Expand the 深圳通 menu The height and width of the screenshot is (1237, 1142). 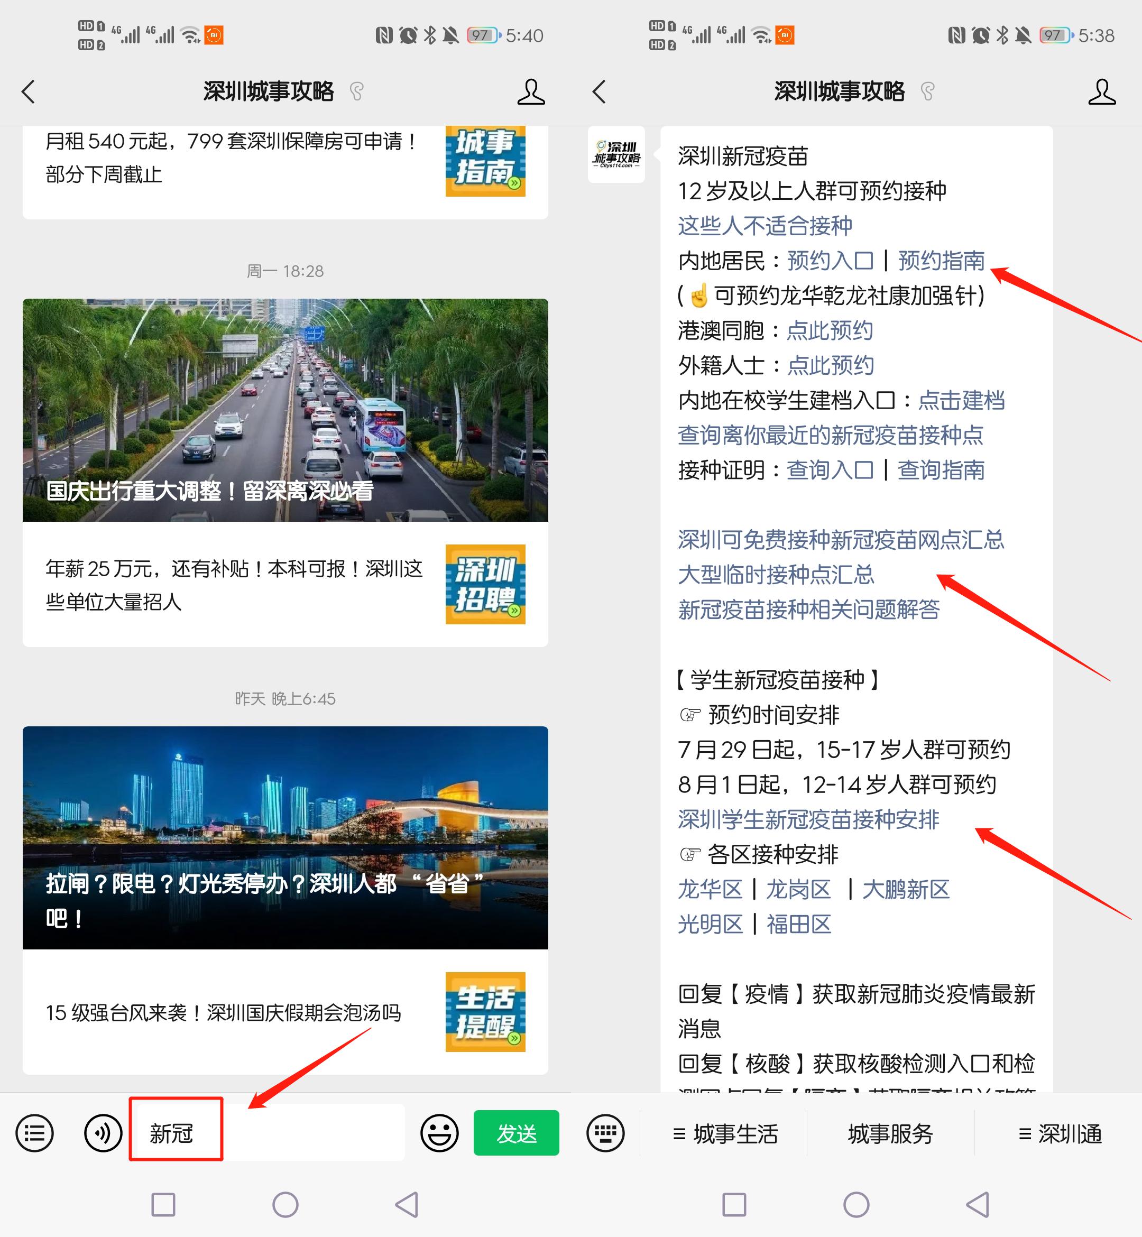1062,1134
